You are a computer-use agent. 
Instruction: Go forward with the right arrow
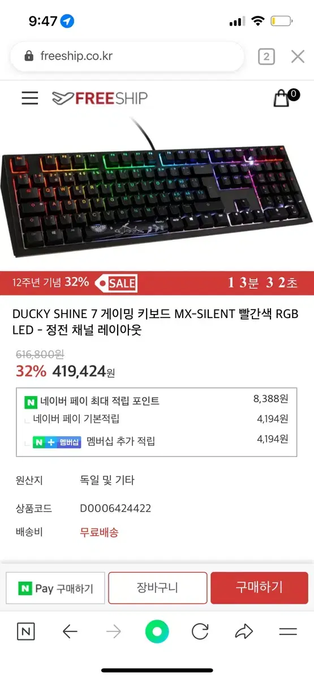[x=114, y=631]
